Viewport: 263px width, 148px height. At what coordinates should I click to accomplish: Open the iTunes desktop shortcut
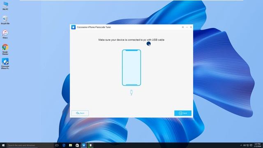(5, 34)
